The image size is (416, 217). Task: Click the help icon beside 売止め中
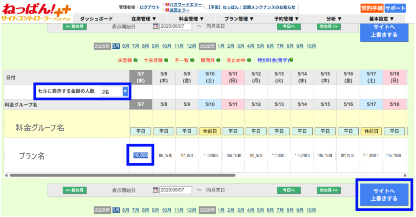pos(249,60)
